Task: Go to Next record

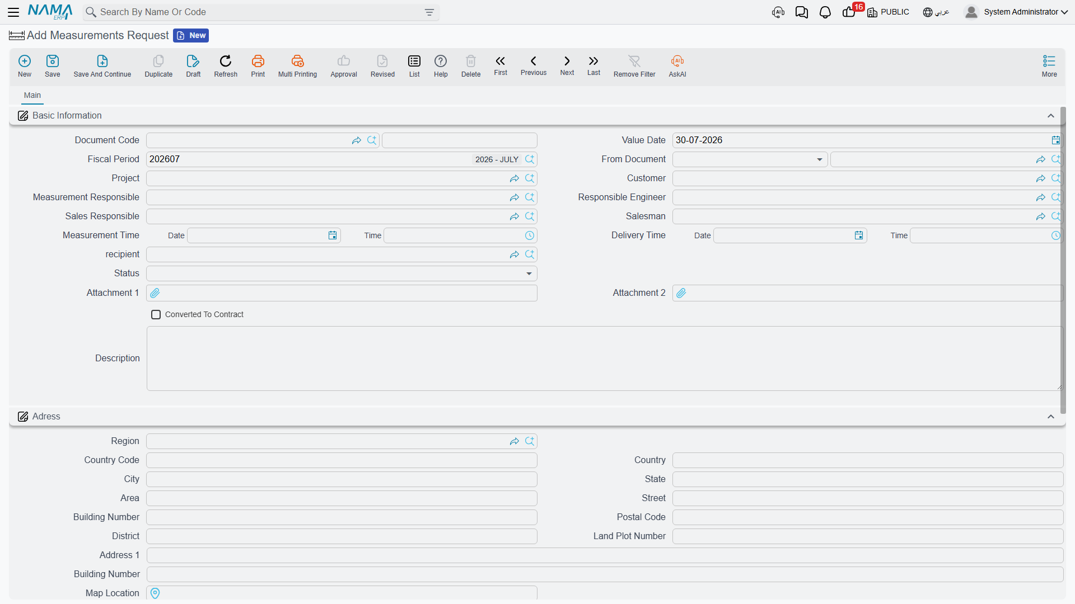Action: point(567,65)
